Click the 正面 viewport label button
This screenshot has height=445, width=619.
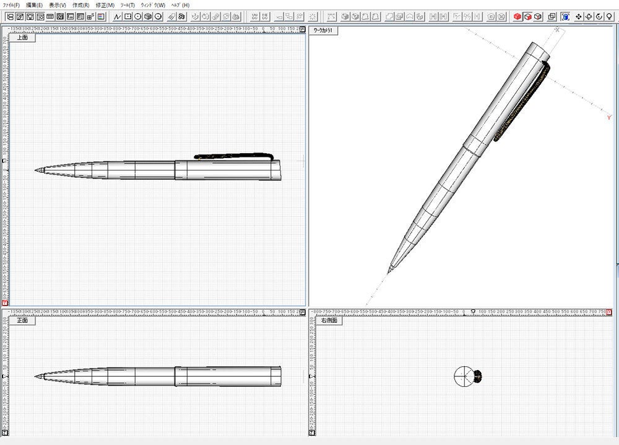pos(22,321)
